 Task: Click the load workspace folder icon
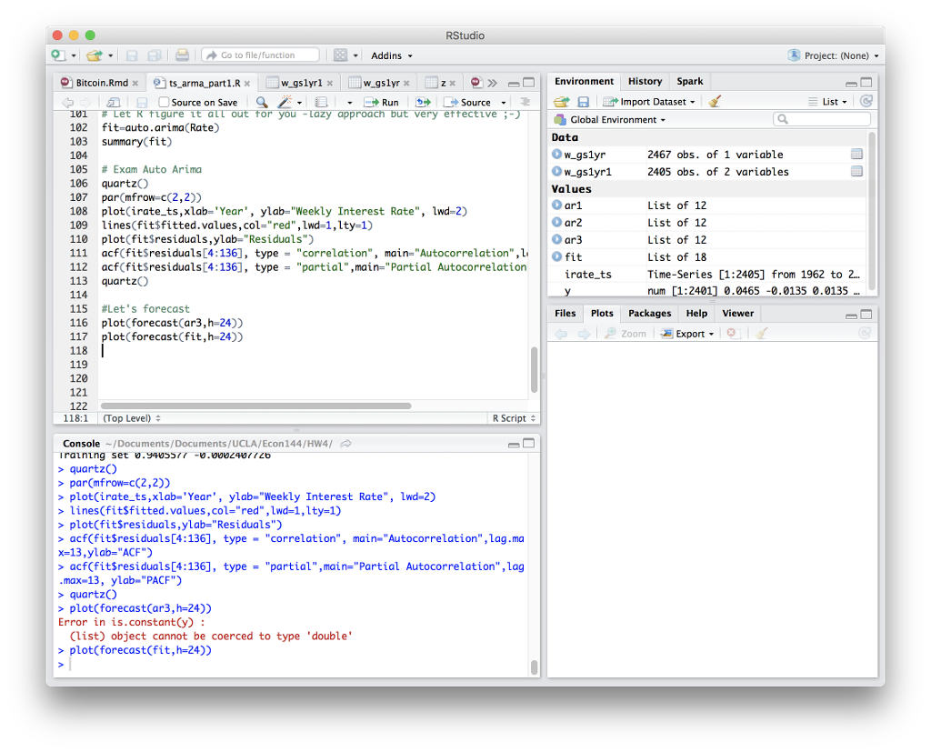tap(562, 102)
